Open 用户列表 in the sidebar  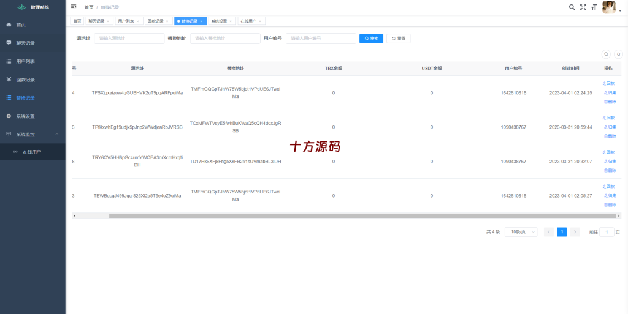tap(33, 62)
